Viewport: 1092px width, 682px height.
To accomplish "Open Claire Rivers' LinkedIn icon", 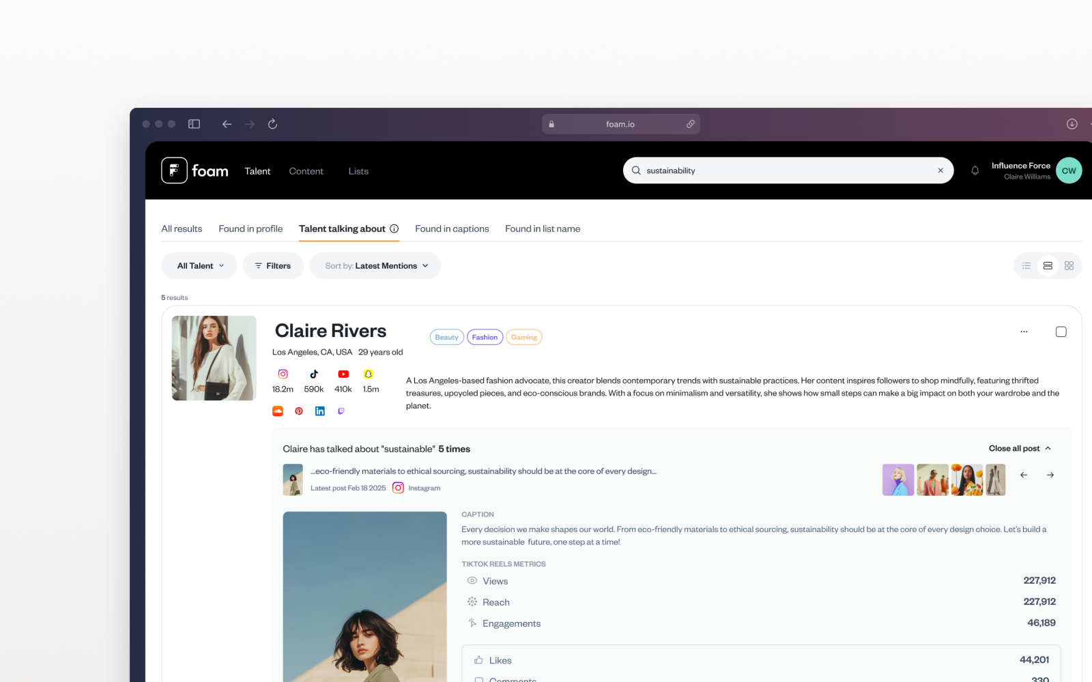I will click(320, 411).
